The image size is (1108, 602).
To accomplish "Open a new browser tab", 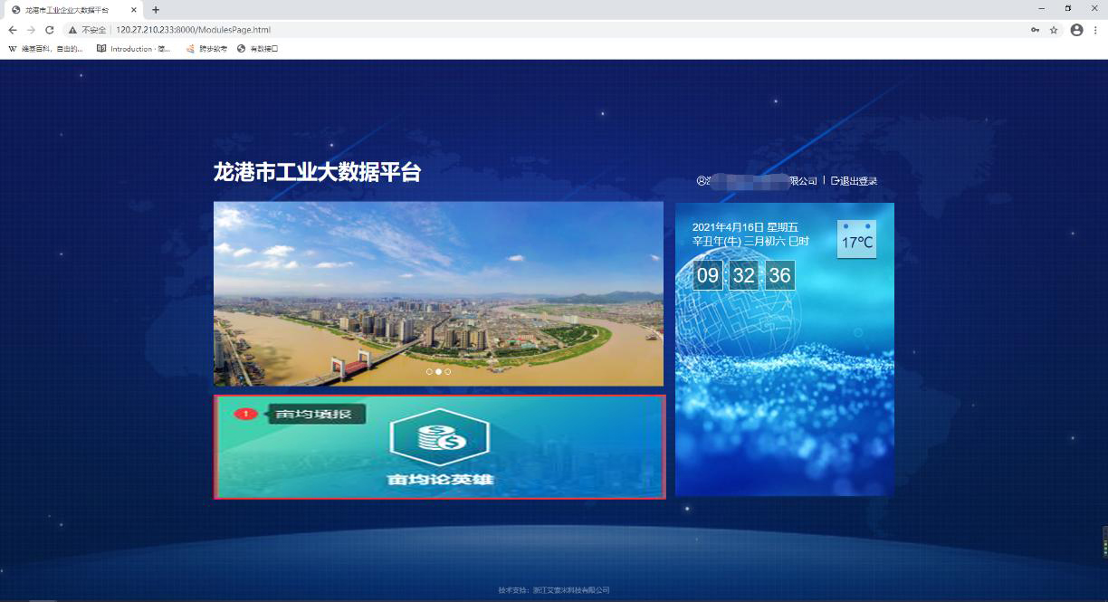I will click(156, 9).
